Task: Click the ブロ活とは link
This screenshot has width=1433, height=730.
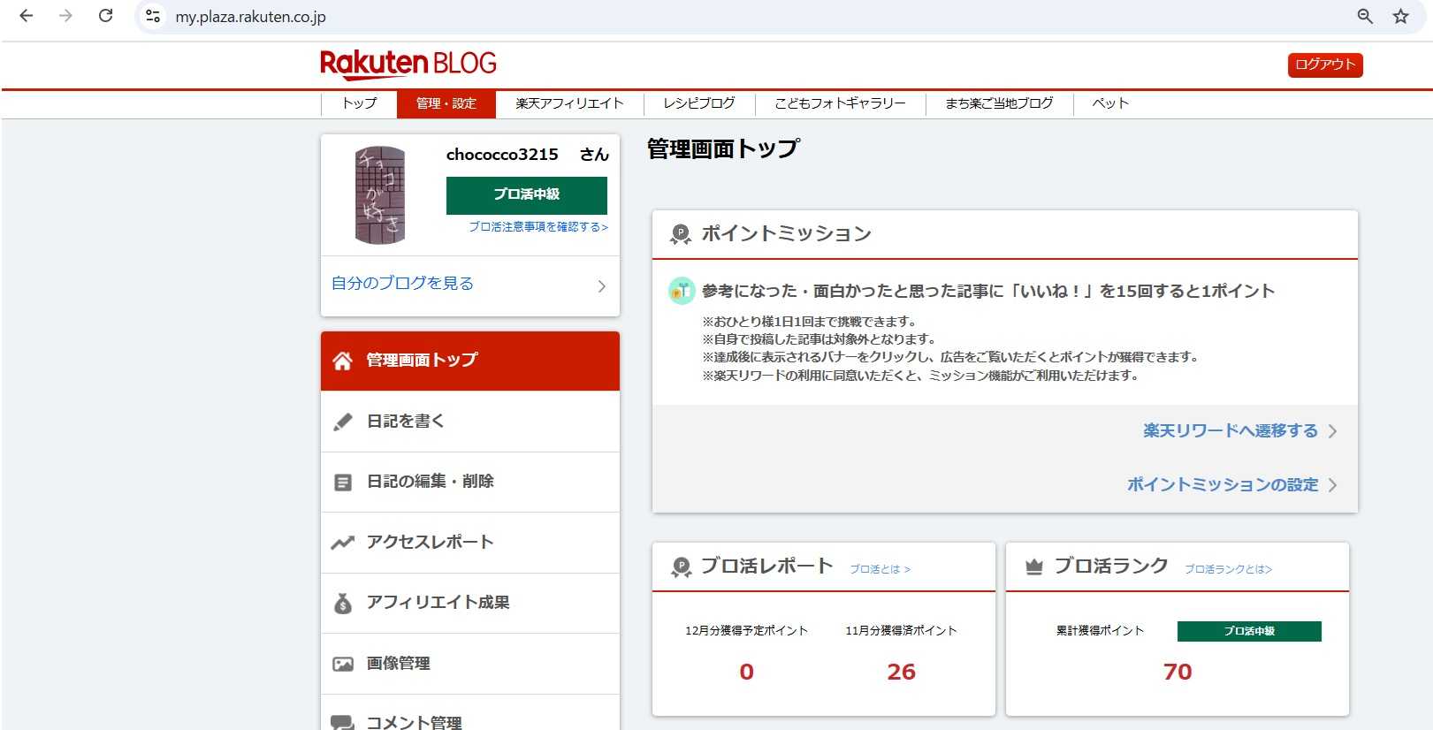Action: click(x=880, y=569)
